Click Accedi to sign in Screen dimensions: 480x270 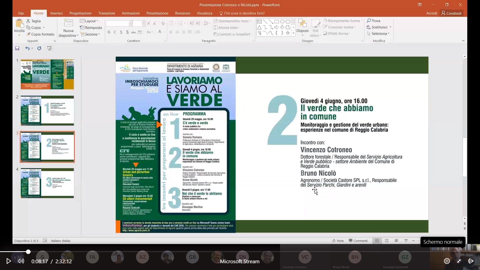pos(431,13)
